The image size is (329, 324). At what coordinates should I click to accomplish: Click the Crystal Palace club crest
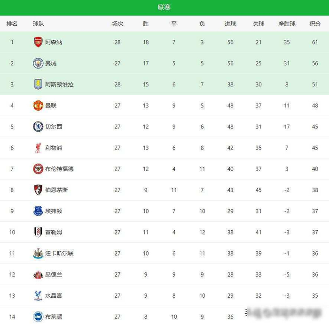[x=38, y=295]
